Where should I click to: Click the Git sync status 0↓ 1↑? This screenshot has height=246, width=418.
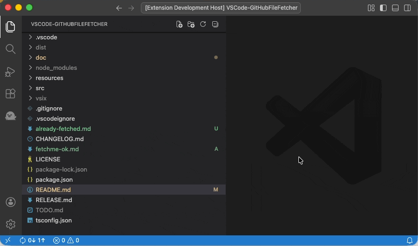[32, 240]
